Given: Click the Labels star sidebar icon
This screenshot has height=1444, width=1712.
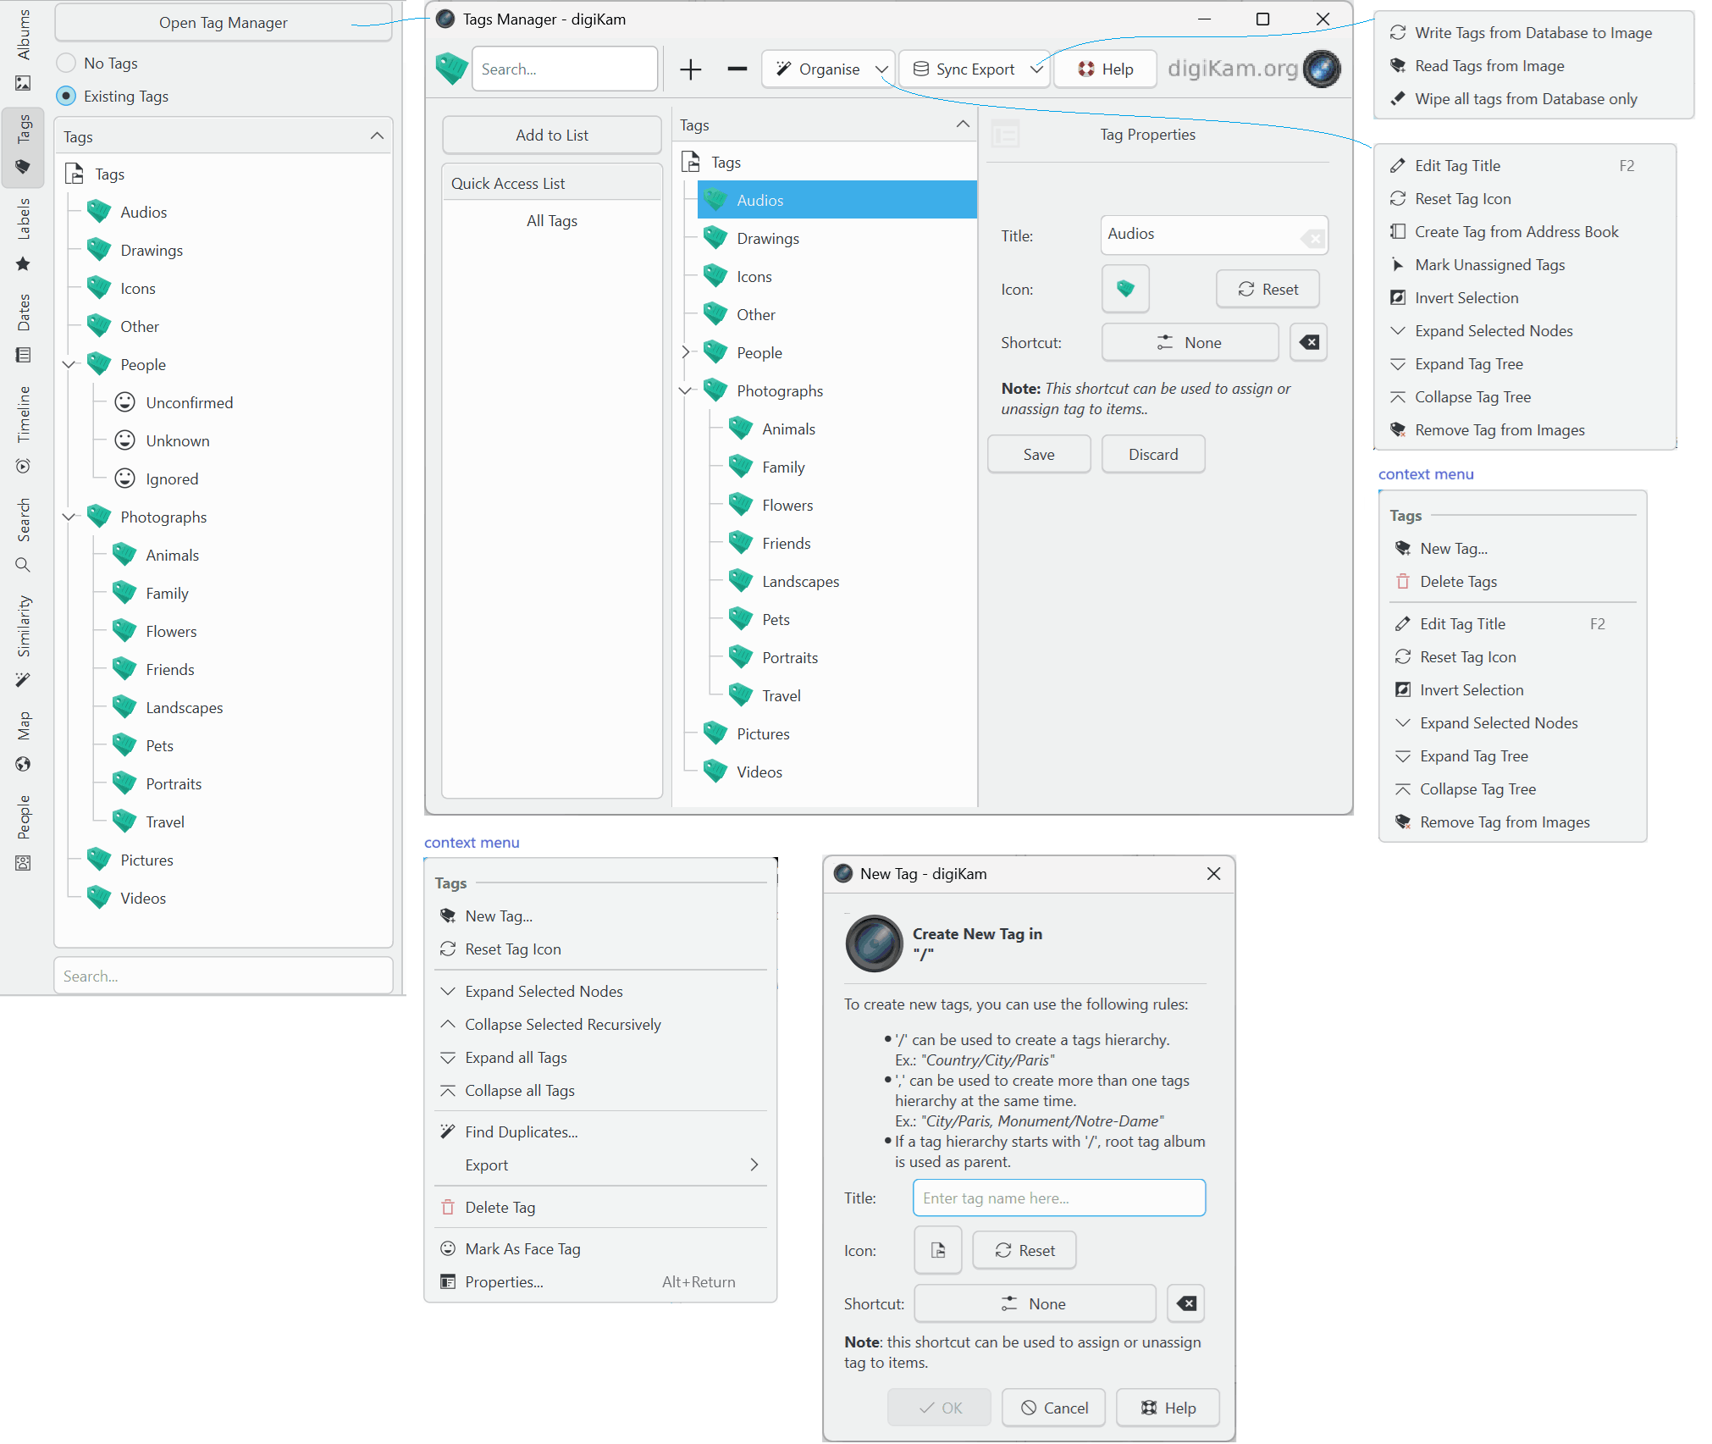Looking at the screenshot, I should pyautogui.click(x=23, y=264).
